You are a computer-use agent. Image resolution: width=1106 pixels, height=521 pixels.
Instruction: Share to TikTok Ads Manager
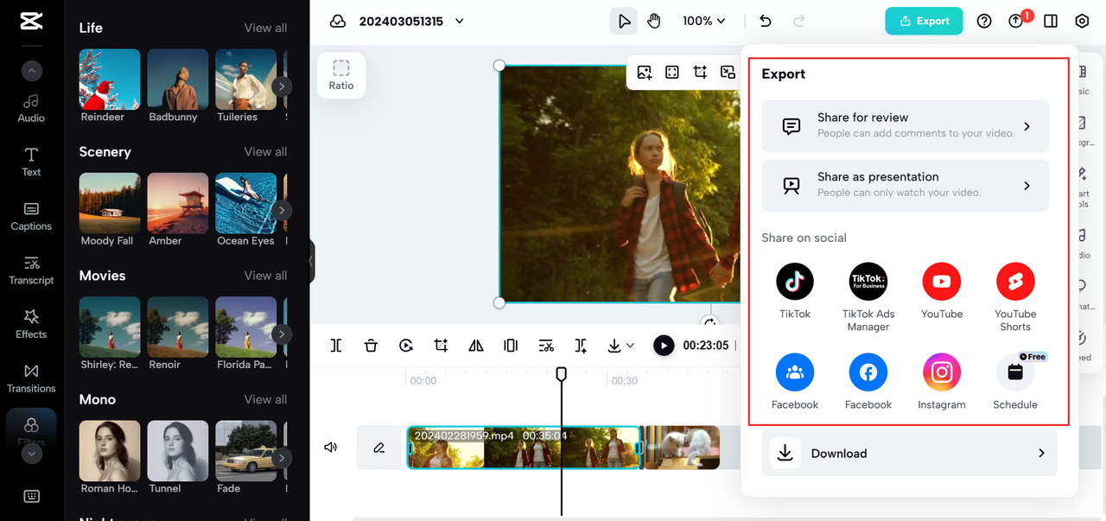868,282
